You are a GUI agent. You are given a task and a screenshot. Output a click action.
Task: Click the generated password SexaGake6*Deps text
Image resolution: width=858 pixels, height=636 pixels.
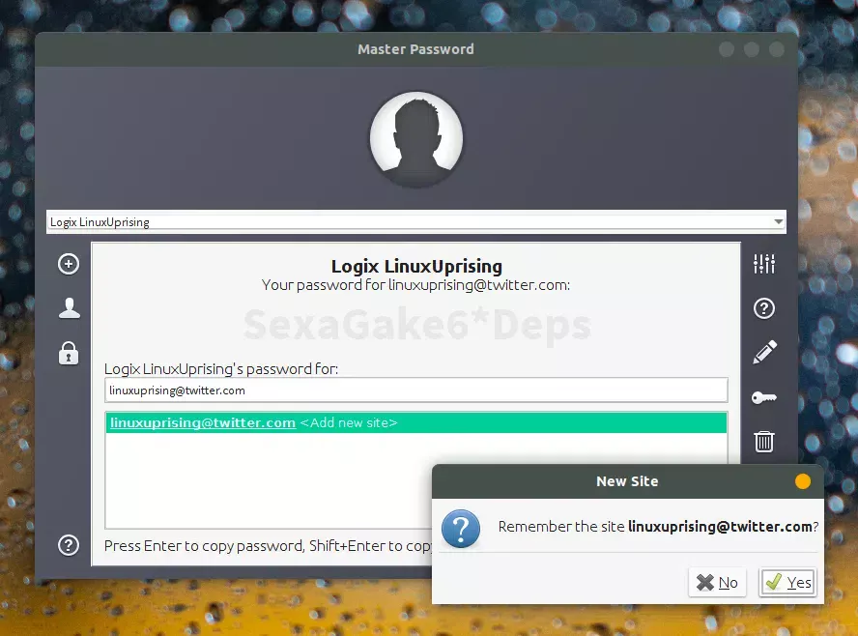pyautogui.click(x=415, y=326)
